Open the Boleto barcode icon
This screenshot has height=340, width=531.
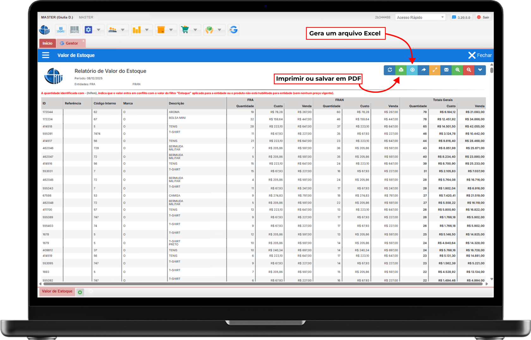[x=75, y=30]
